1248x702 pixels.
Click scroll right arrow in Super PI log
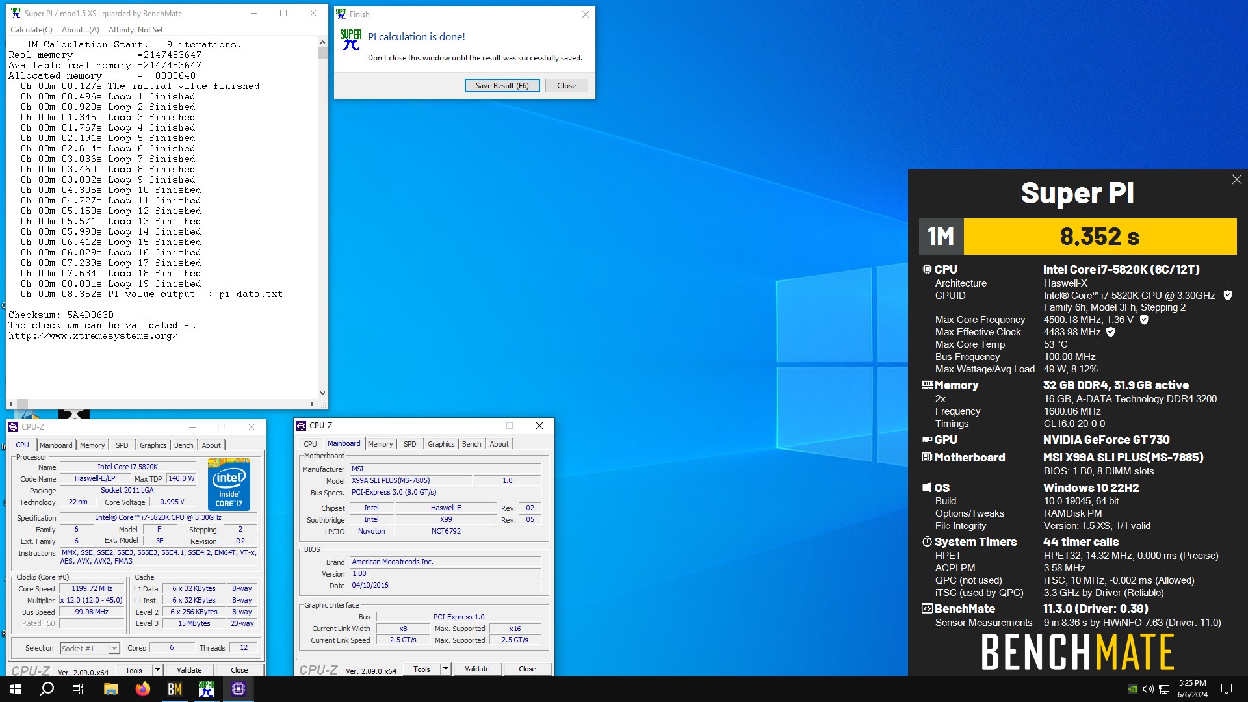(x=312, y=404)
